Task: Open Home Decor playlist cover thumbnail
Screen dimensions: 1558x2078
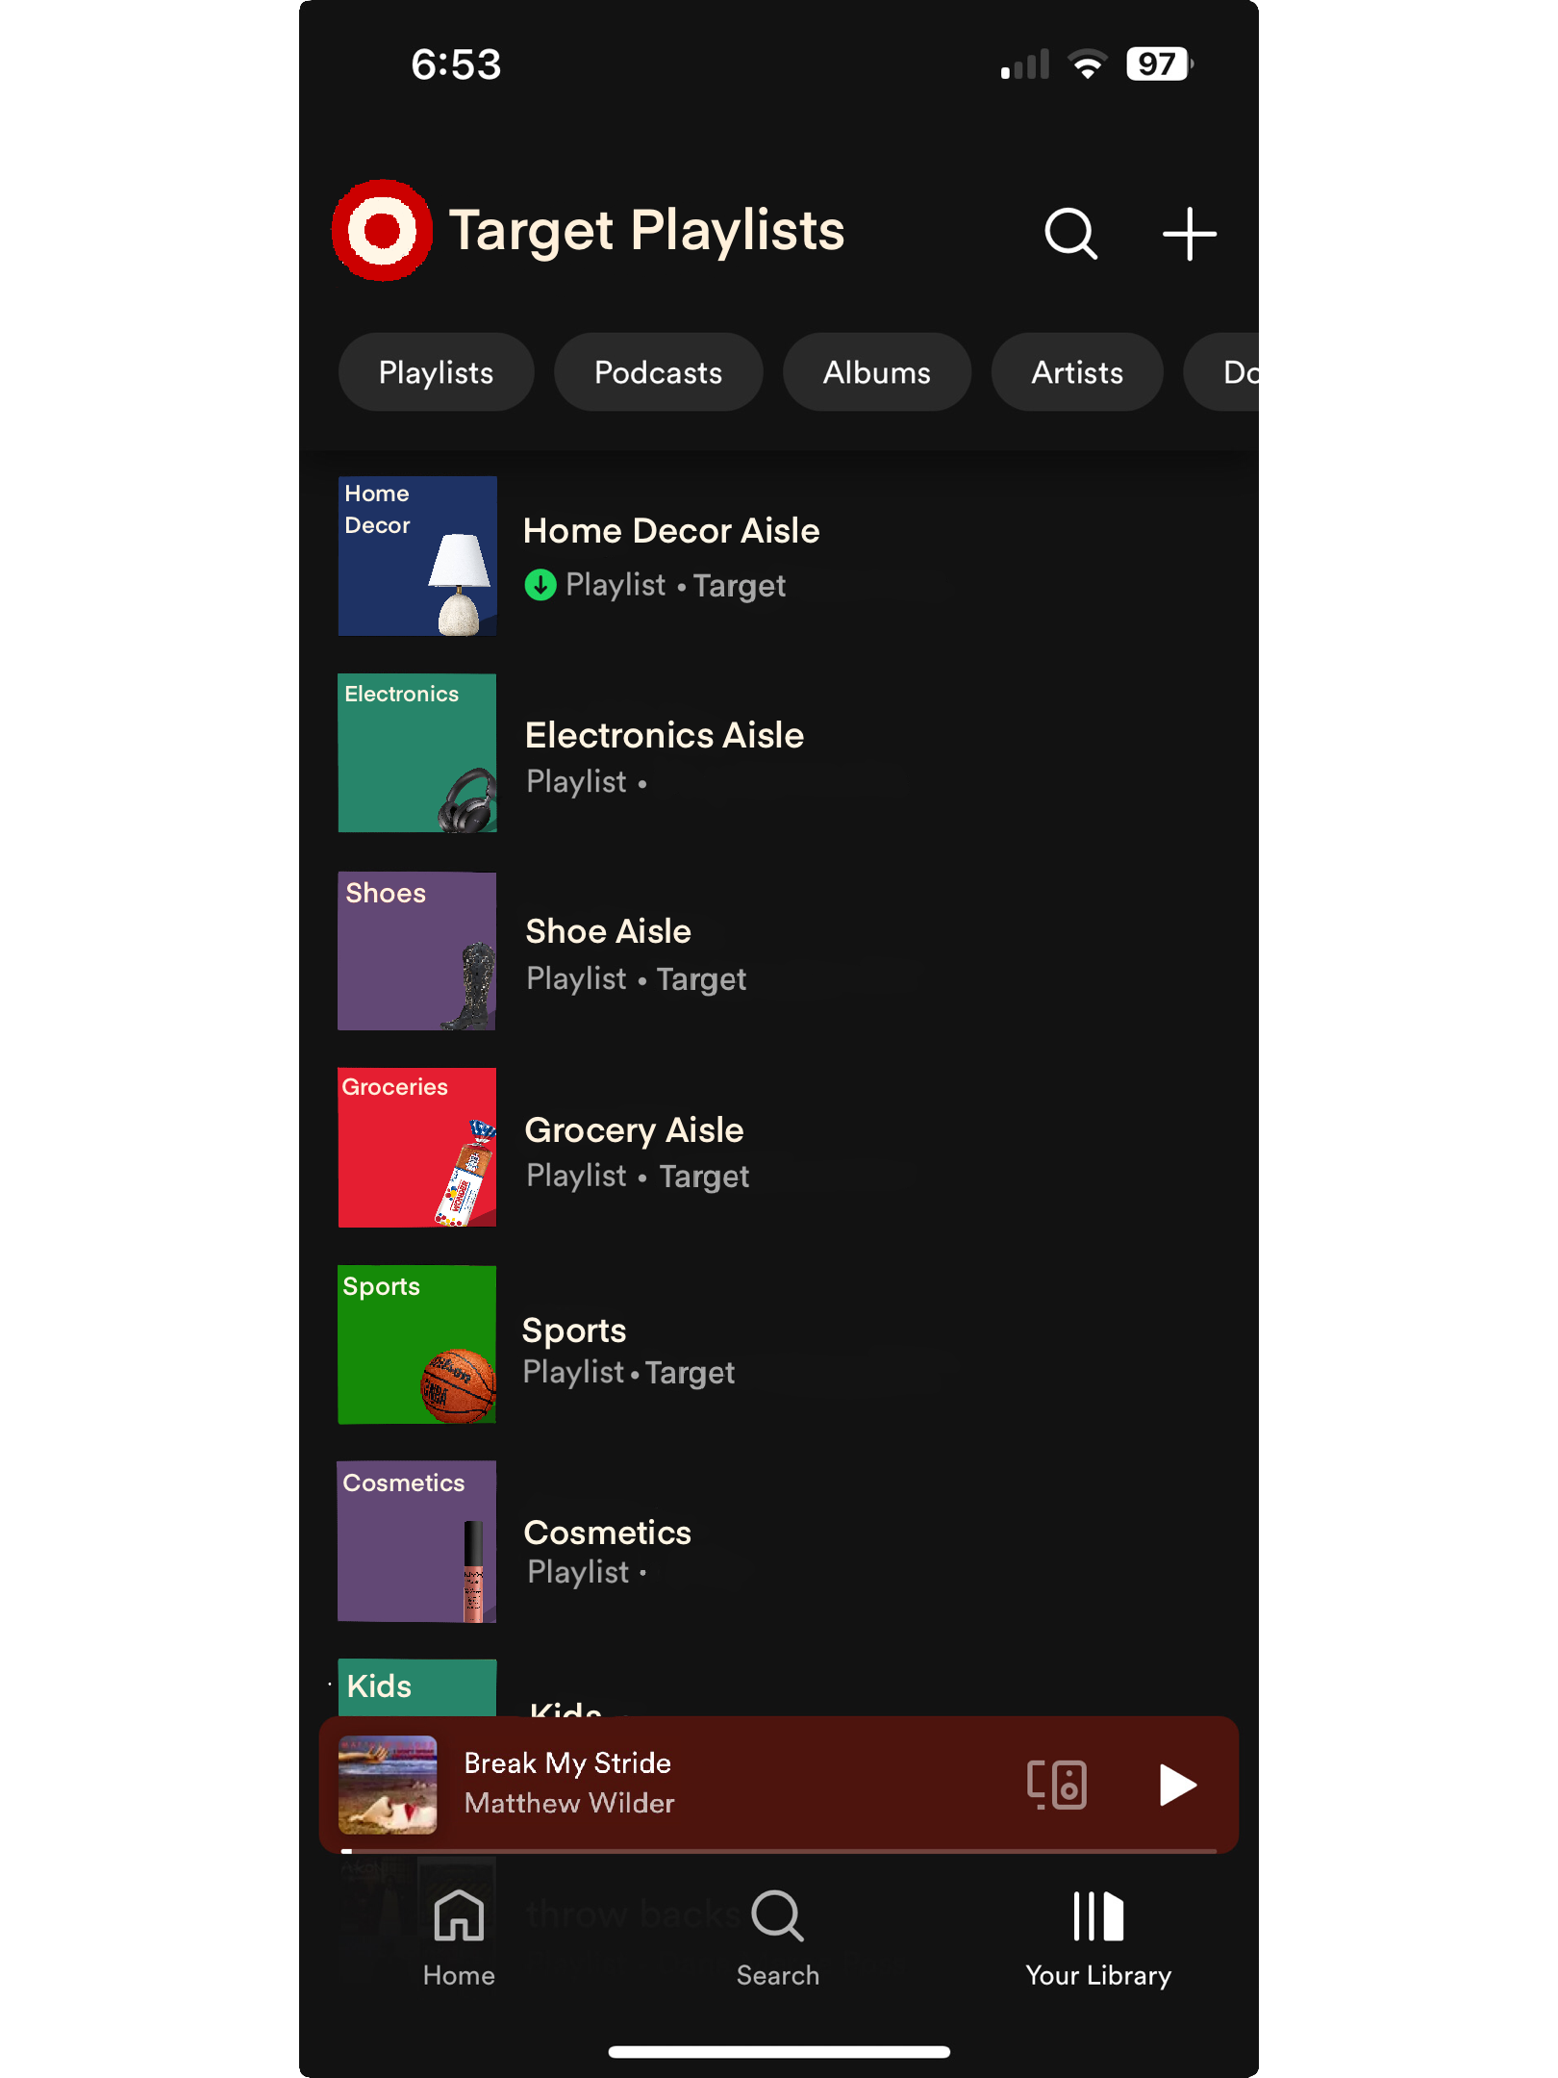Action: tap(417, 556)
